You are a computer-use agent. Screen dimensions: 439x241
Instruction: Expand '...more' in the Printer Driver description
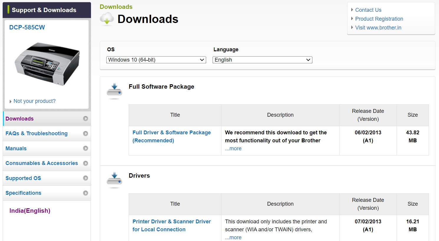233,237
